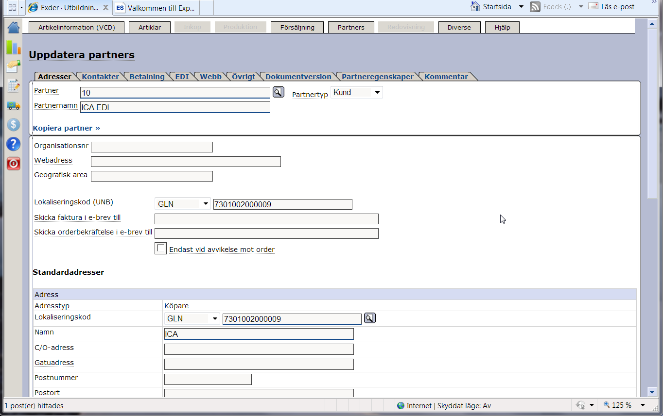Switch to the Dokumentversion tab
This screenshot has width=663, height=416.
[298, 76]
